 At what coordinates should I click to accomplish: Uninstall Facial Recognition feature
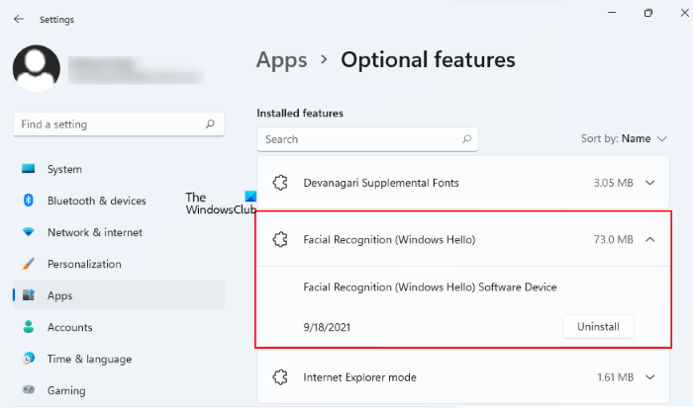click(598, 326)
